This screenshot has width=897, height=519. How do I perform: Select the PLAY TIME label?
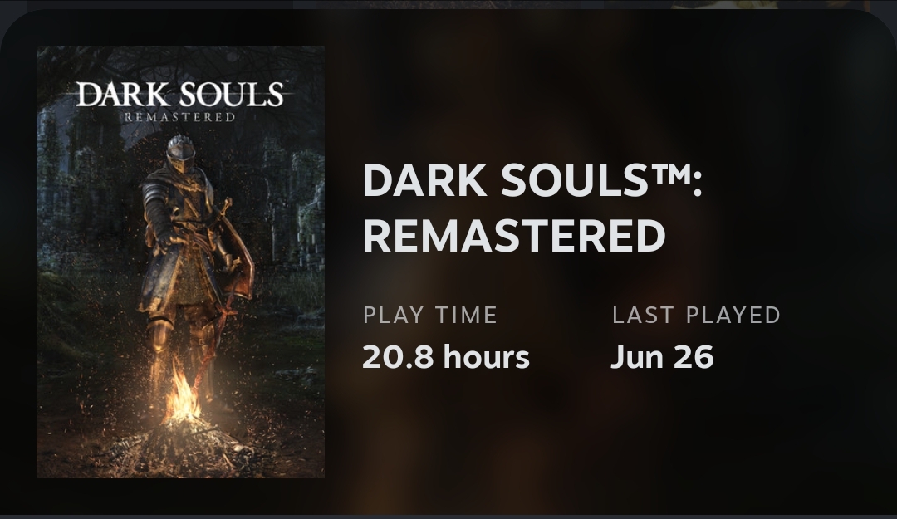tap(430, 316)
